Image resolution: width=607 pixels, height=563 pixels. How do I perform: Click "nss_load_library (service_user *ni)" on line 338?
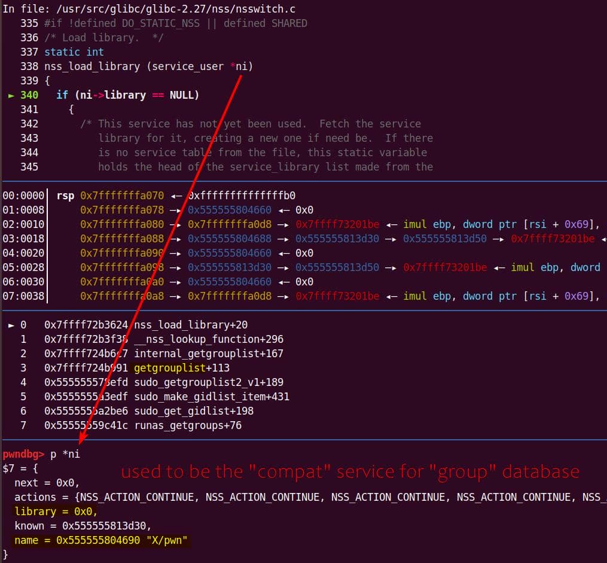[x=149, y=66]
